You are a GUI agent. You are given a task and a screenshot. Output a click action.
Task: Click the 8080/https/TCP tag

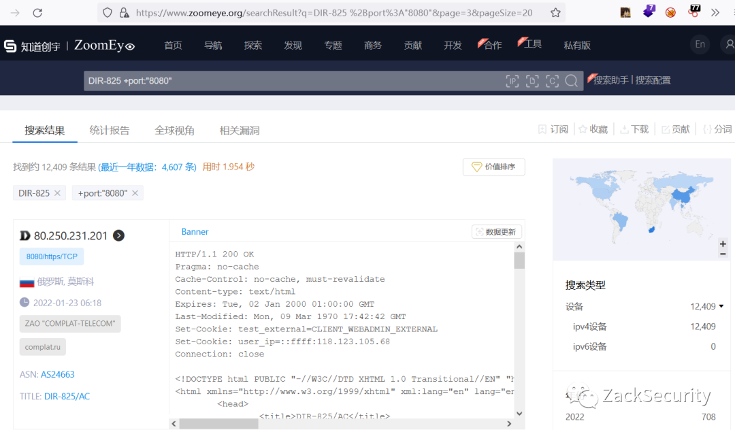(x=52, y=257)
